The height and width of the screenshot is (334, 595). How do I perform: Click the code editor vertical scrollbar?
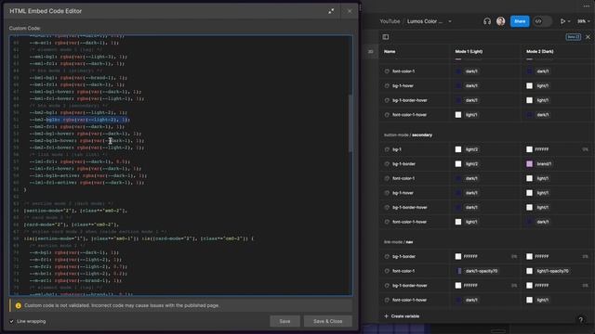click(350, 123)
